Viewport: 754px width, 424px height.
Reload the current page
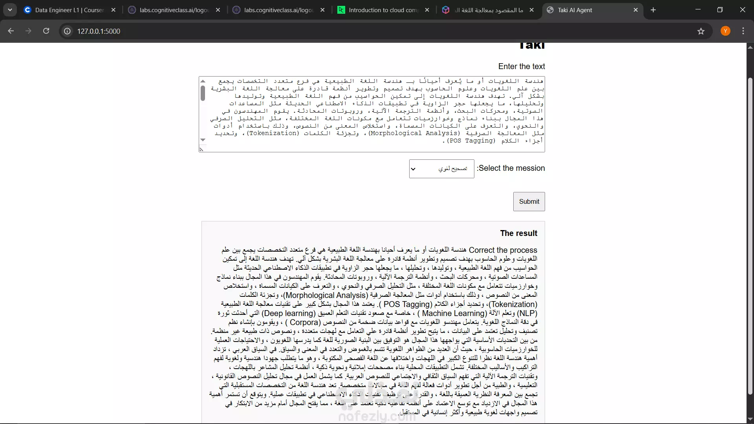click(46, 31)
